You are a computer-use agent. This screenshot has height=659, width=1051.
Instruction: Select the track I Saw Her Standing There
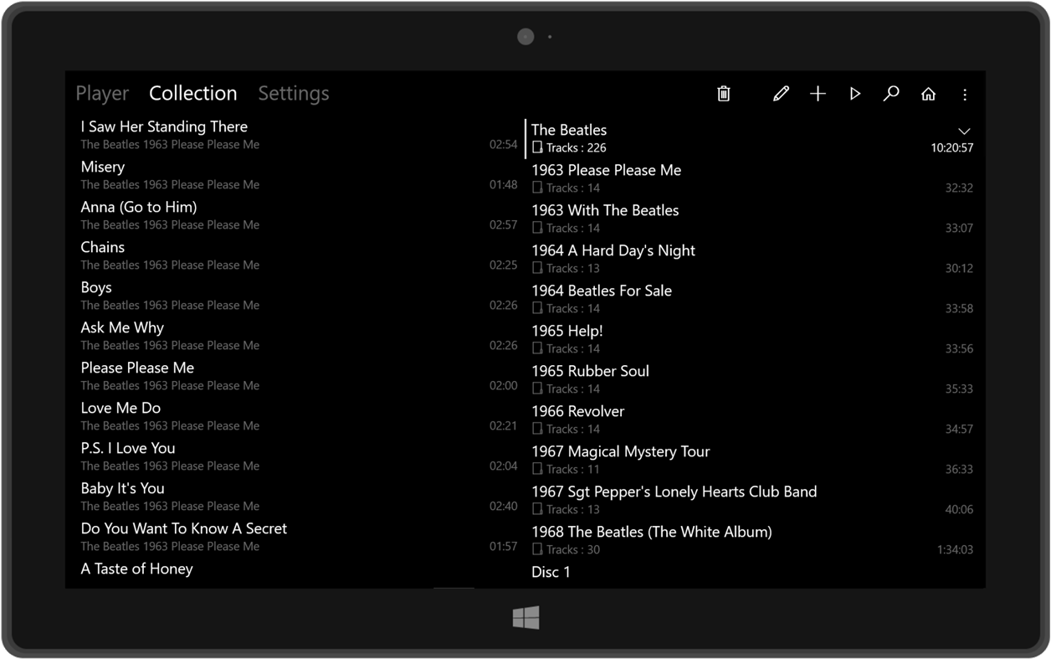click(x=163, y=126)
